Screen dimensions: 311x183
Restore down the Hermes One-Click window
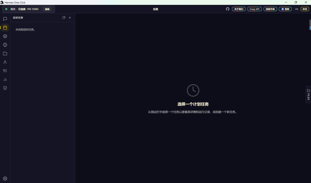(296, 2)
